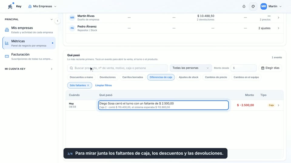Screen dimensions: 291x163
Task: Open the Mis Empresas dropdown
Action: click(x=42, y=6)
